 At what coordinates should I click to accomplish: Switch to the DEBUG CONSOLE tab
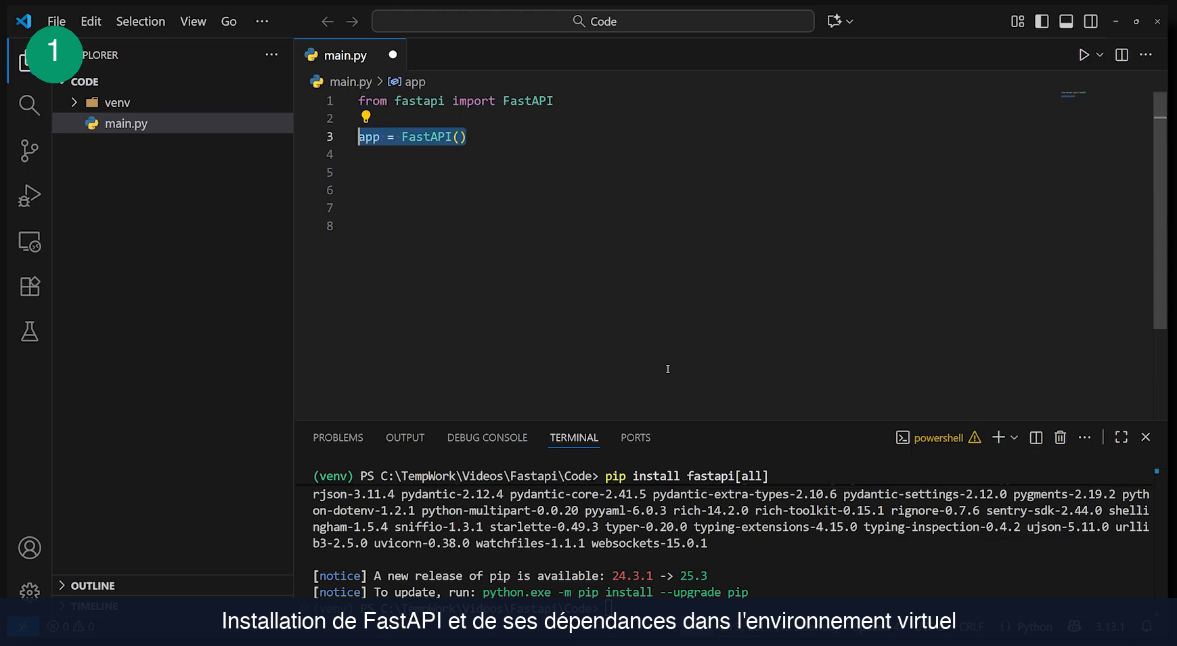click(x=487, y=438)
